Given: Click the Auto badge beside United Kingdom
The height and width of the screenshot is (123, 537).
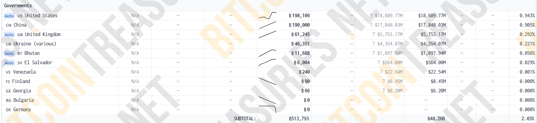Looking at the screenshot, I should (x=9, y=35).
